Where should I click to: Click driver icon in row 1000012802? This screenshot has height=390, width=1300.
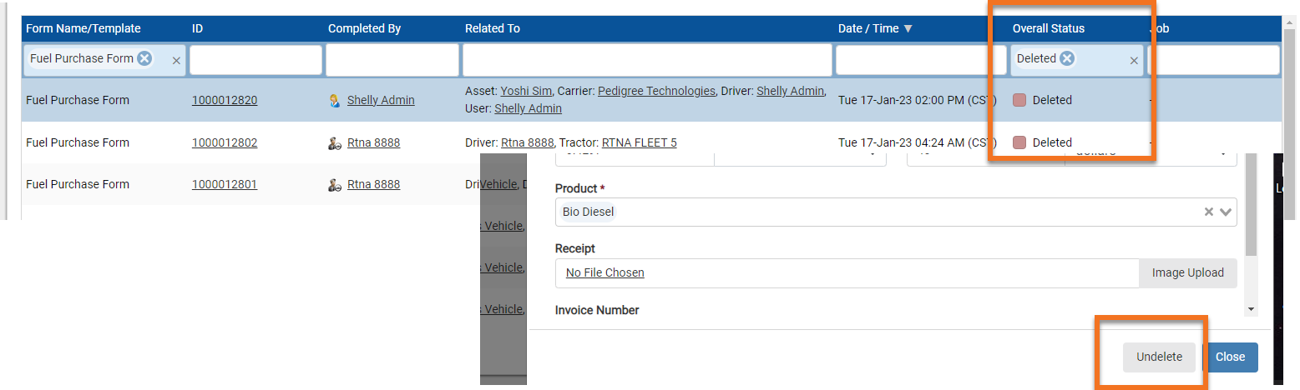tap(335, 143)
